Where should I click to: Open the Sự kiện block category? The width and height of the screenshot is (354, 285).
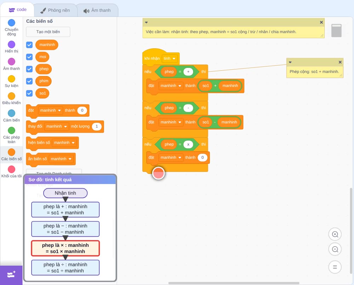pyautogui.click(x=11, y=81)
